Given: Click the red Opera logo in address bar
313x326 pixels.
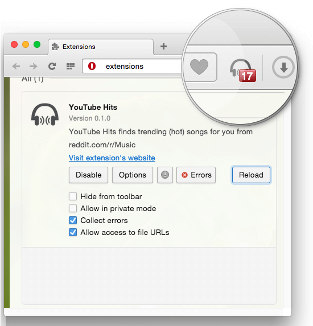Looking at the screenshot, I should click(92, 66).
